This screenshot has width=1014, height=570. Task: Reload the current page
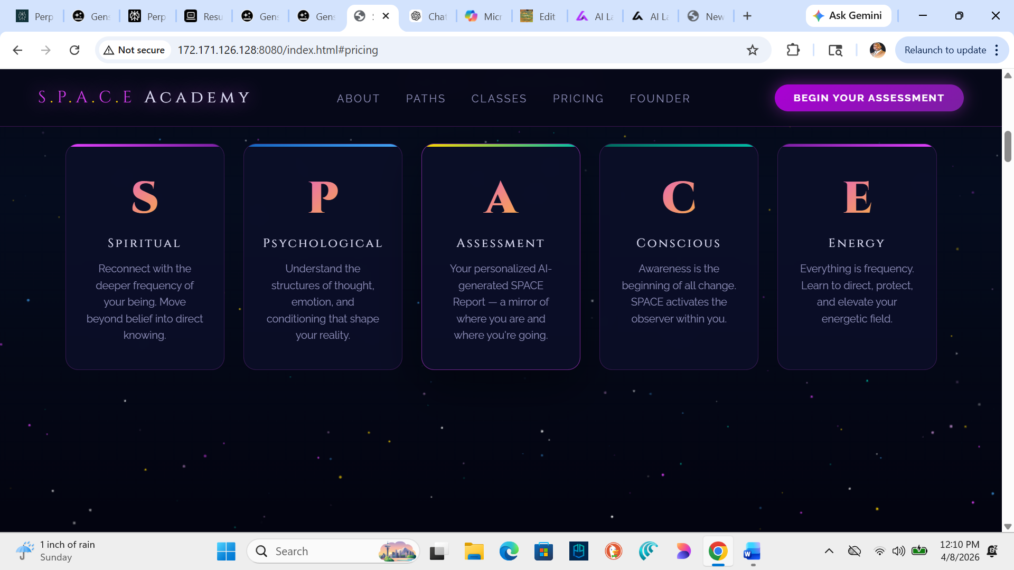pos(74,50)
